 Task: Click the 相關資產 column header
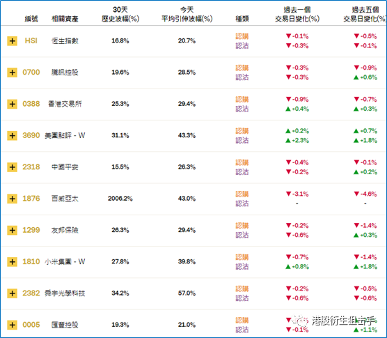(x=65, y=19)
